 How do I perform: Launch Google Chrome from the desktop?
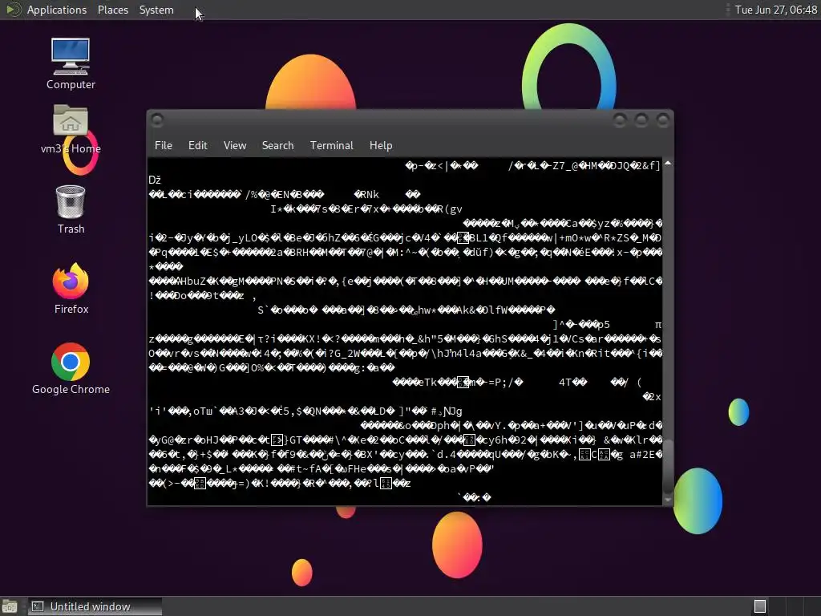pyautogui.click(x=71, y=369)
